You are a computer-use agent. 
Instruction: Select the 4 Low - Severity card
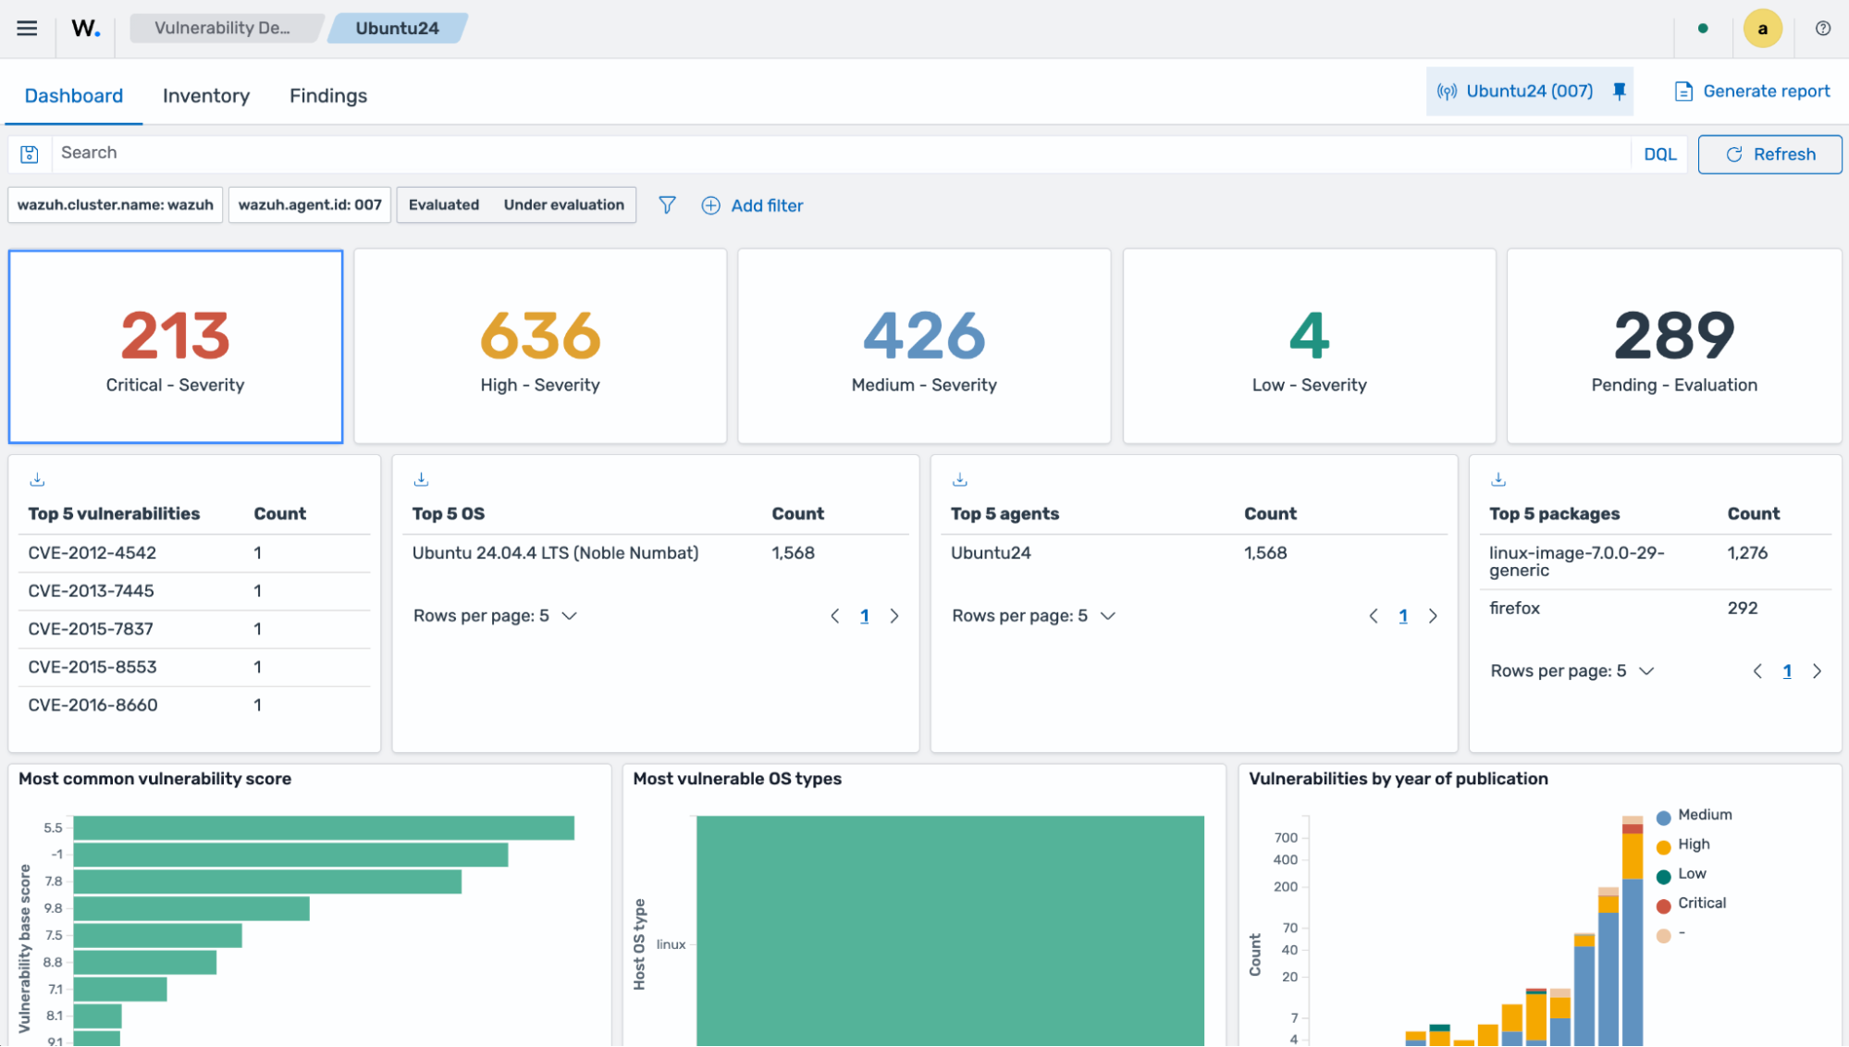point(1309,347)
